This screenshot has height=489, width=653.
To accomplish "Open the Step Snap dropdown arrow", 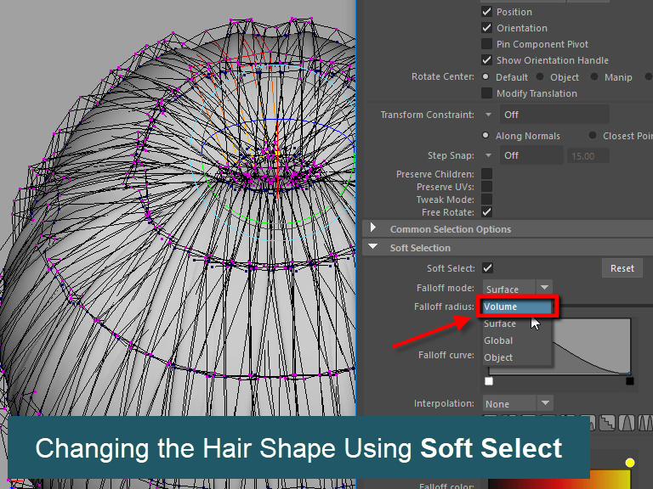I will pyautogui.click(x=488, y=156).
